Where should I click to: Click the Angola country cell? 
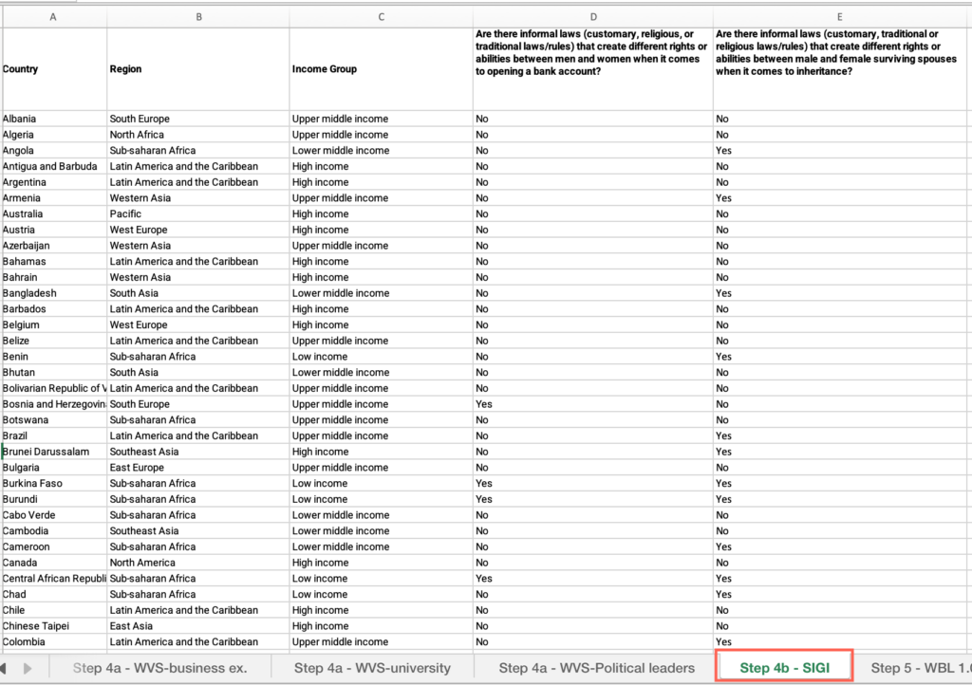(x=54, y=151)
